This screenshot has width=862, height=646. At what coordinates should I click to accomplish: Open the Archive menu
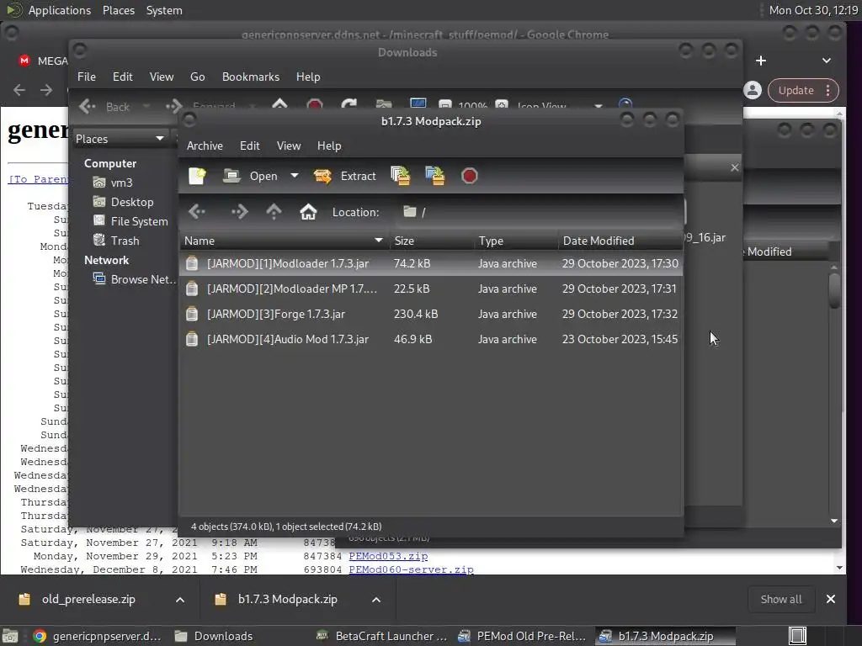(x=205, y=146)
